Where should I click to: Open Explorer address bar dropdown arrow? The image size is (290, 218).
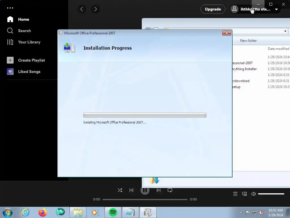[285, 31]
